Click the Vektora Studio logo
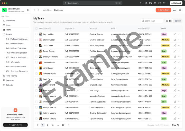The height and width of the screenshot is (131, 185). click(4, 10)
